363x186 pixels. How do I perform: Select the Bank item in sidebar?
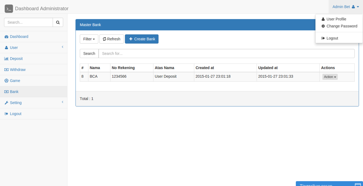click(x=14, y=92)
